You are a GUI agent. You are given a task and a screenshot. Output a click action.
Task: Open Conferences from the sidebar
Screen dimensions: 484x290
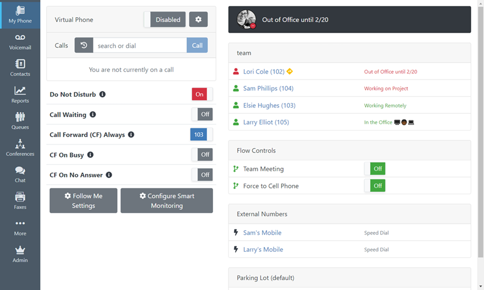(20, 148)
